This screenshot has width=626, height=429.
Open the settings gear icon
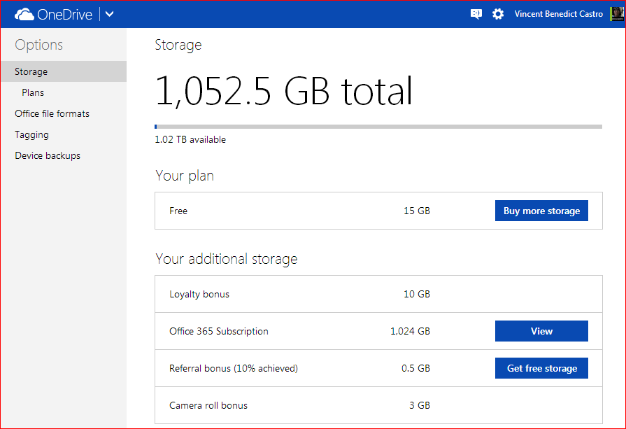[497, 13]
